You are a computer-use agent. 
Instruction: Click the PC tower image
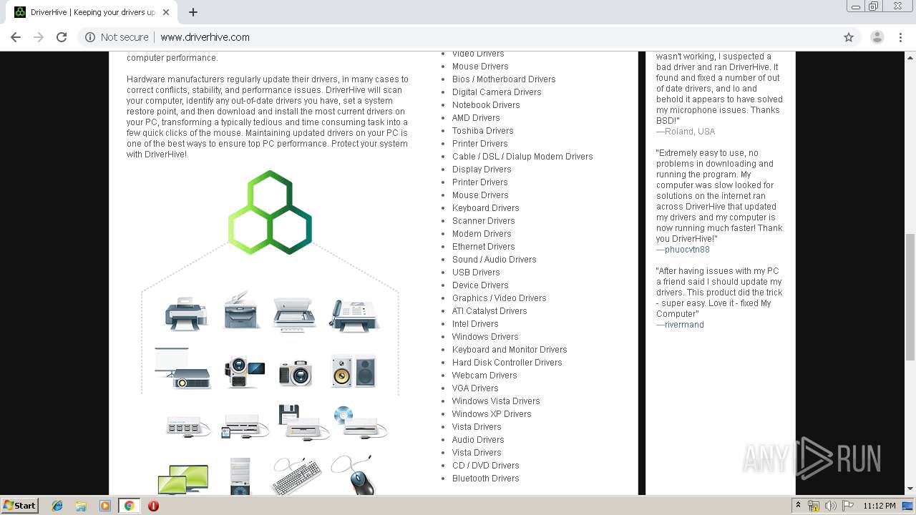point(240,476)
